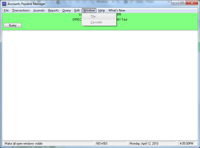Open the File menu
The height and width of the screenshot is (148, 200).
tap(6, 10)
